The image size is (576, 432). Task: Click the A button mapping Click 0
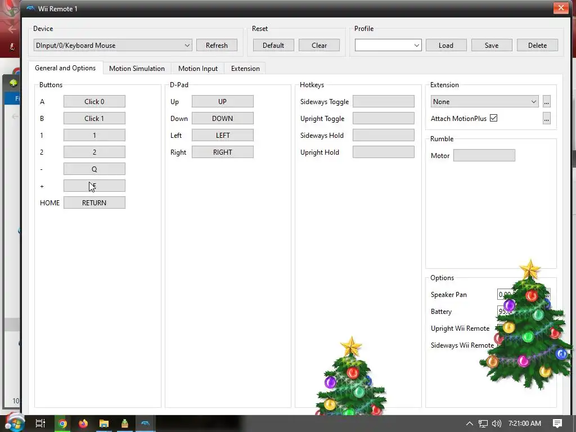pos(94,101)
